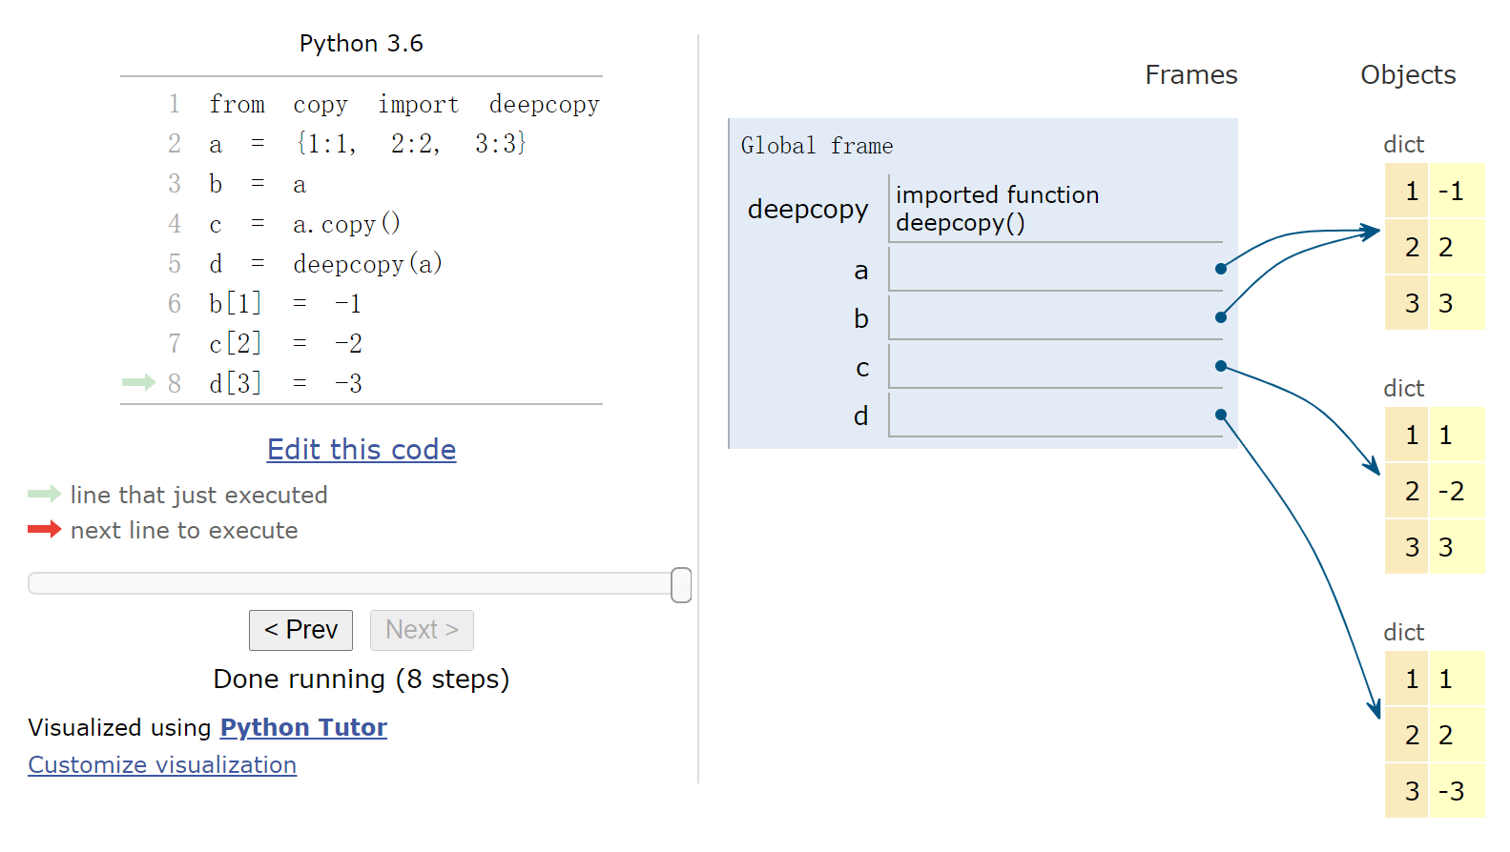
Task: Click the -2 value in second dict
Action: pos(1452,492)
